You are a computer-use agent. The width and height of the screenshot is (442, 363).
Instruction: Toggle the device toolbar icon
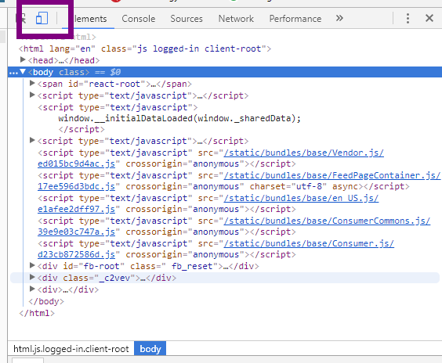(42, 18)
